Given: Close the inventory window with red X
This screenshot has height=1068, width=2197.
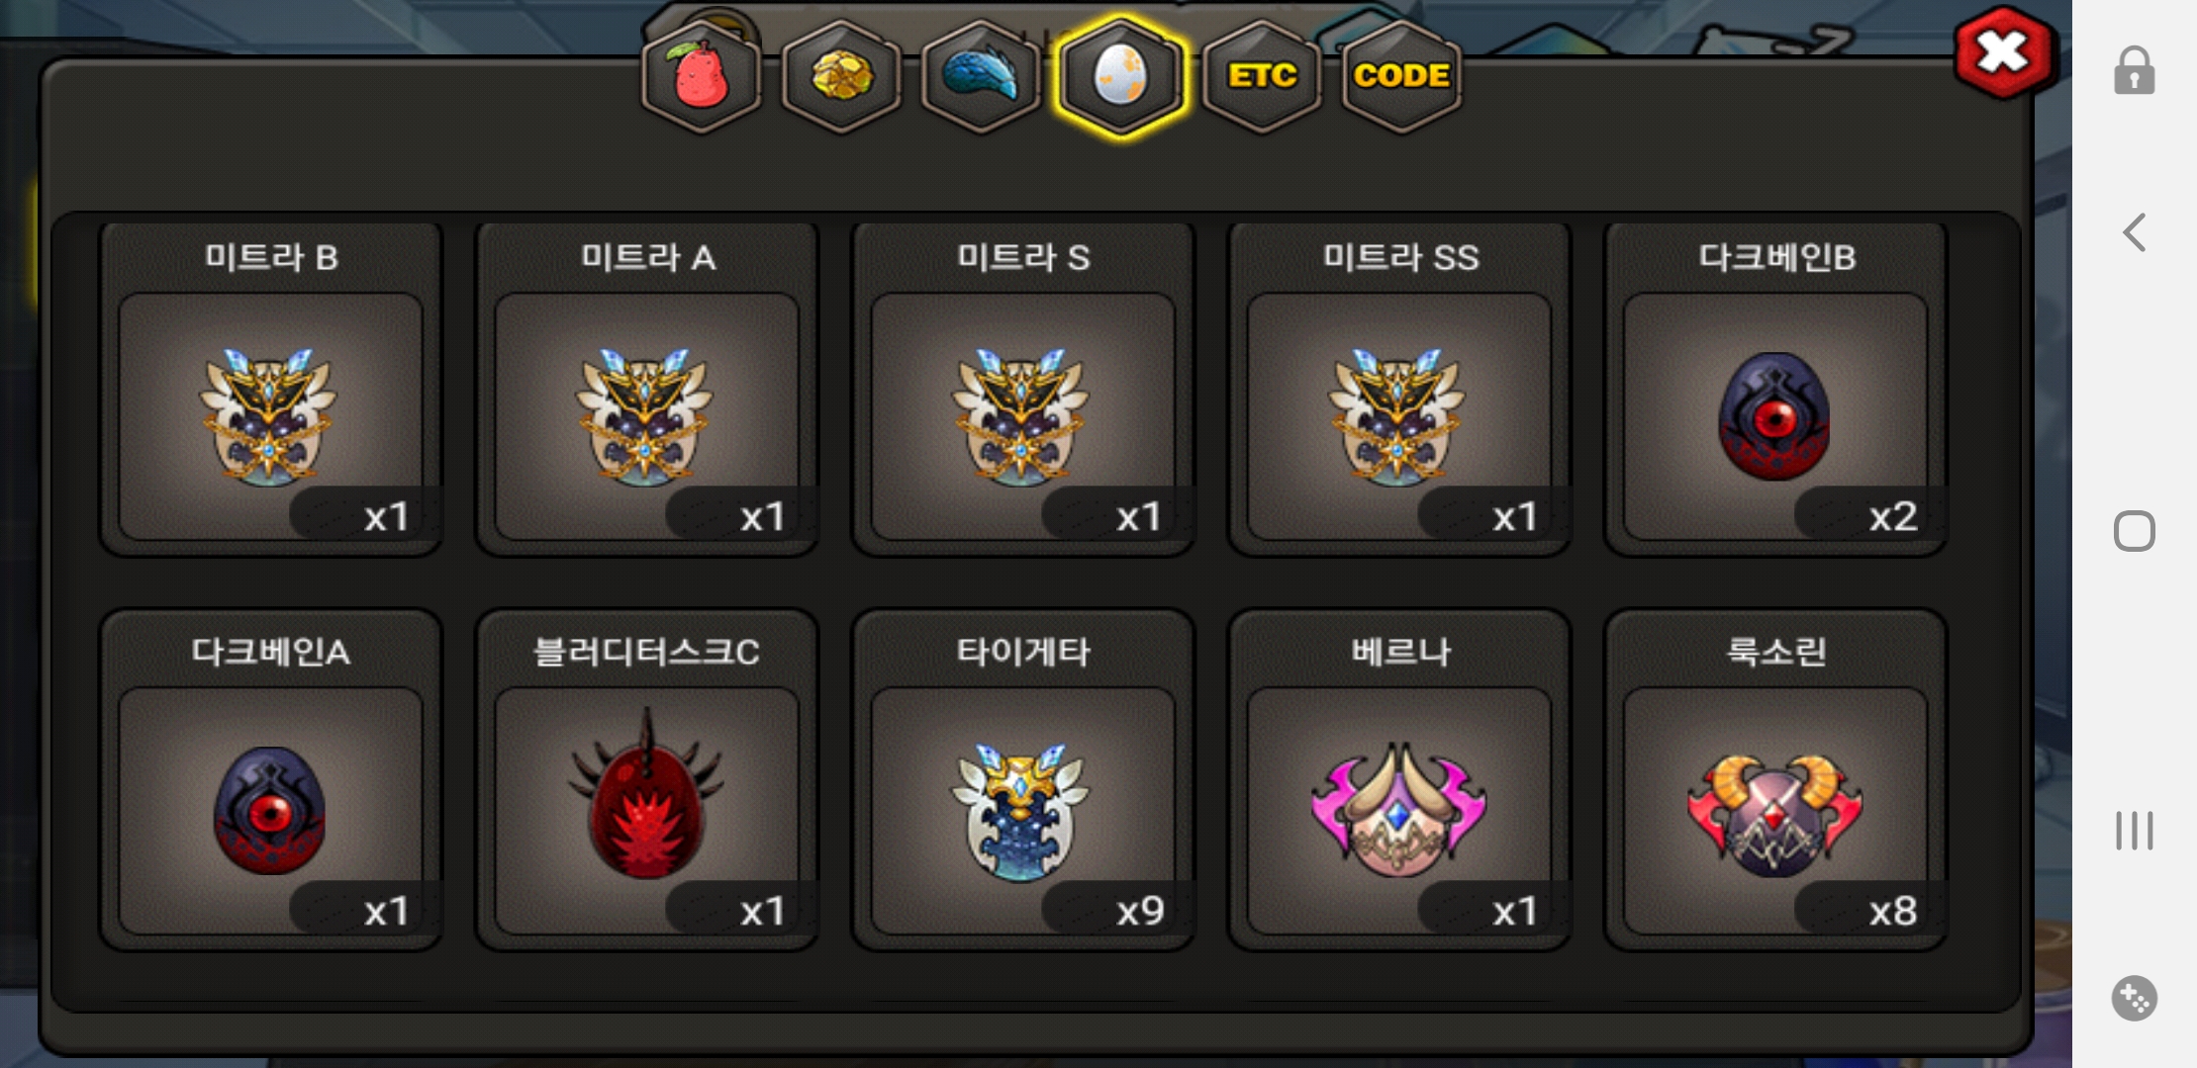Looking at the screenshot, I should click(x=2005, y=52).
